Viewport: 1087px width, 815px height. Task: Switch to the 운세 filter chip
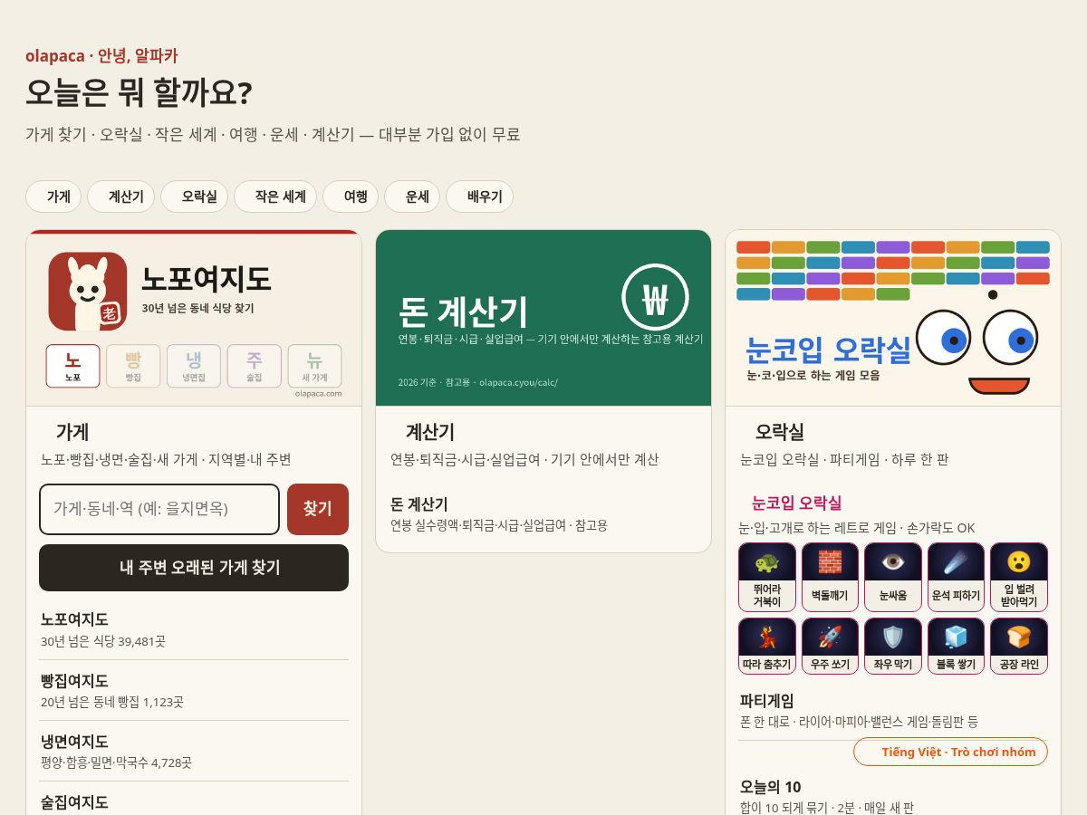click(412, 197)
